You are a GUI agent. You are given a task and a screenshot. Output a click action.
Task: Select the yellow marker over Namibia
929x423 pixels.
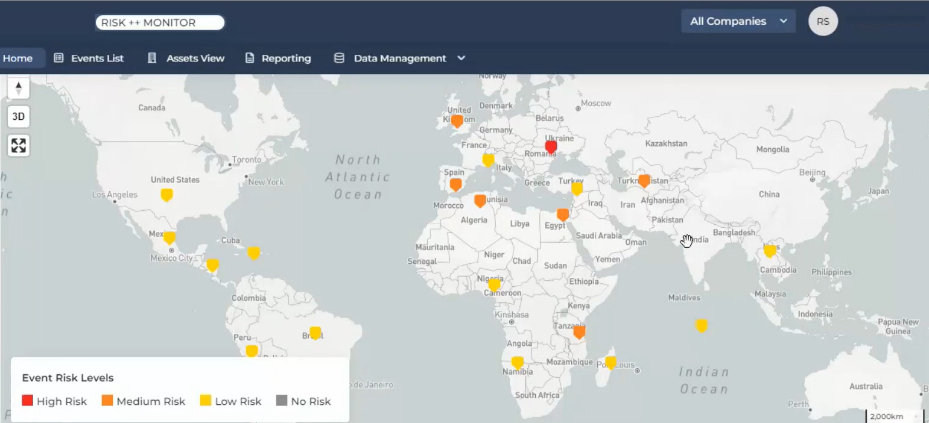coord(517,362)
